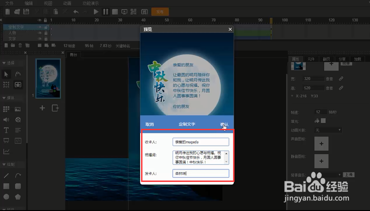This screenshot has height=211, width=370.
Task: Click the Preview monitor icon in toolbar
Action: (124, 12)
